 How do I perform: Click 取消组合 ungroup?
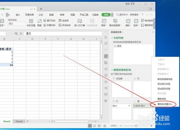coord(65,25)
